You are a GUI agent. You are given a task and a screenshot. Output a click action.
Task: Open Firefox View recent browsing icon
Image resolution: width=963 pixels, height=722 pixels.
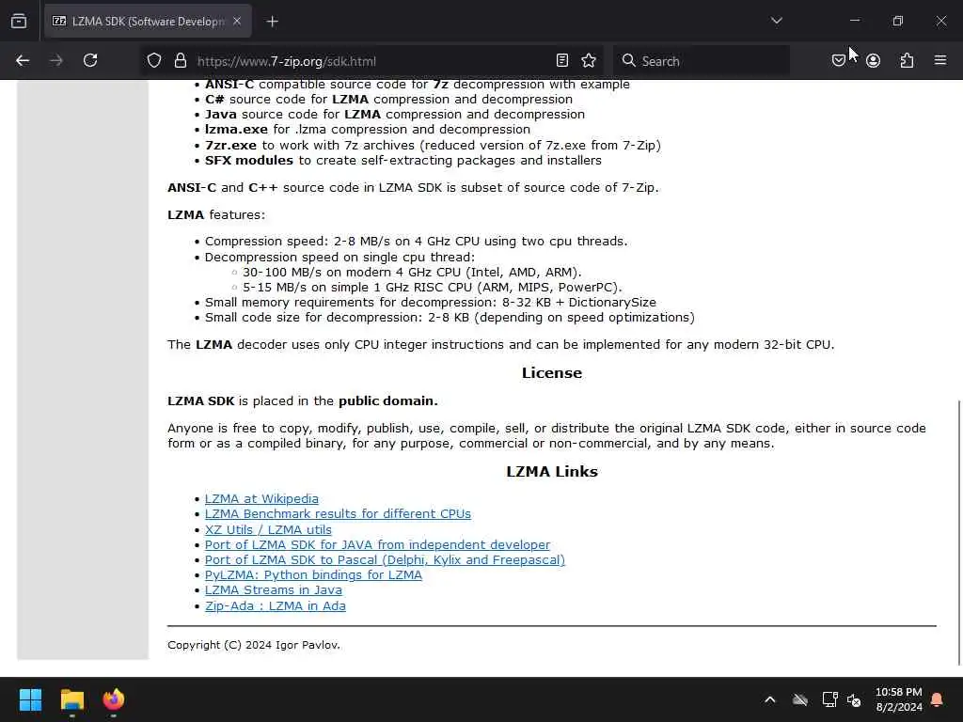point(19,22)
